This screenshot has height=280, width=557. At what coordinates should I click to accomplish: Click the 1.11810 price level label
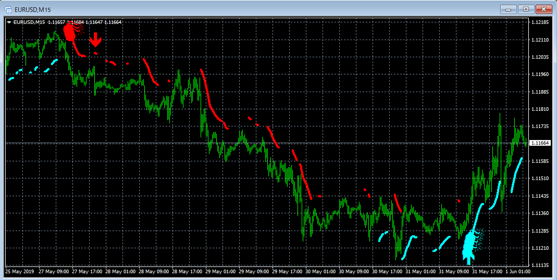click(540, 109)
